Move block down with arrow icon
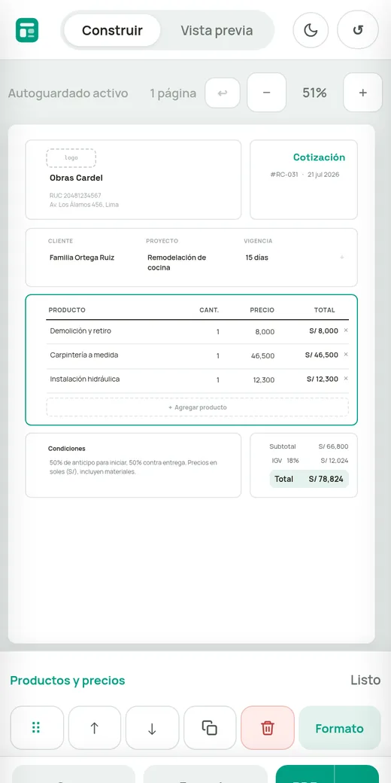This screenshot has width=391, height=783. [152, 727]
